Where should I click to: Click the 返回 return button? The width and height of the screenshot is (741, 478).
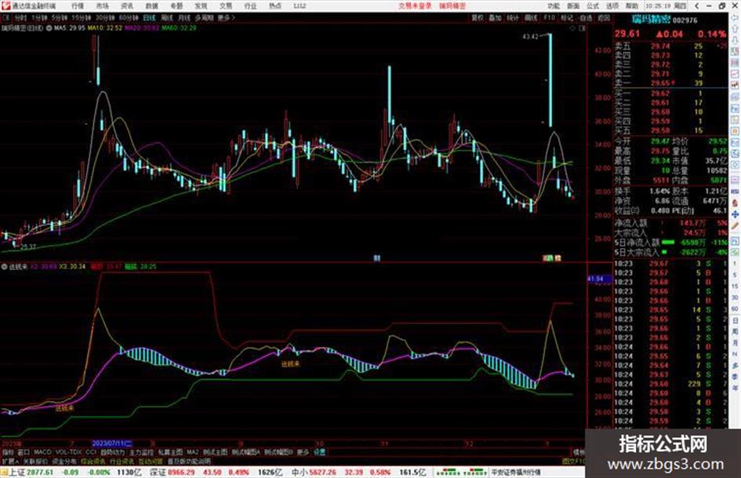[x=604, y=17]
